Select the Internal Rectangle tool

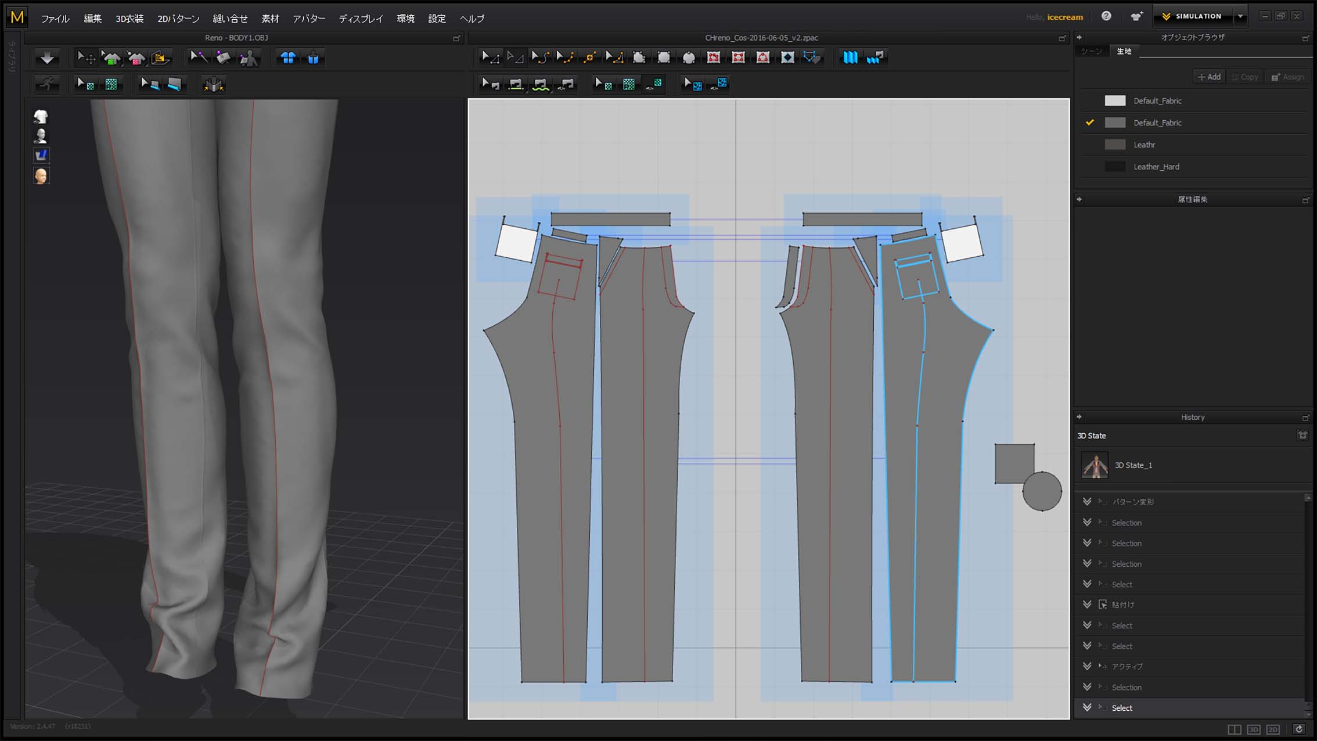(739, 57)
